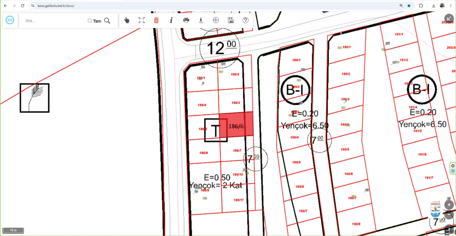This screenshot has width=456, height=236.
Task: Click the "E=0.50" zoning text
Action: click(x=217, y=178)
